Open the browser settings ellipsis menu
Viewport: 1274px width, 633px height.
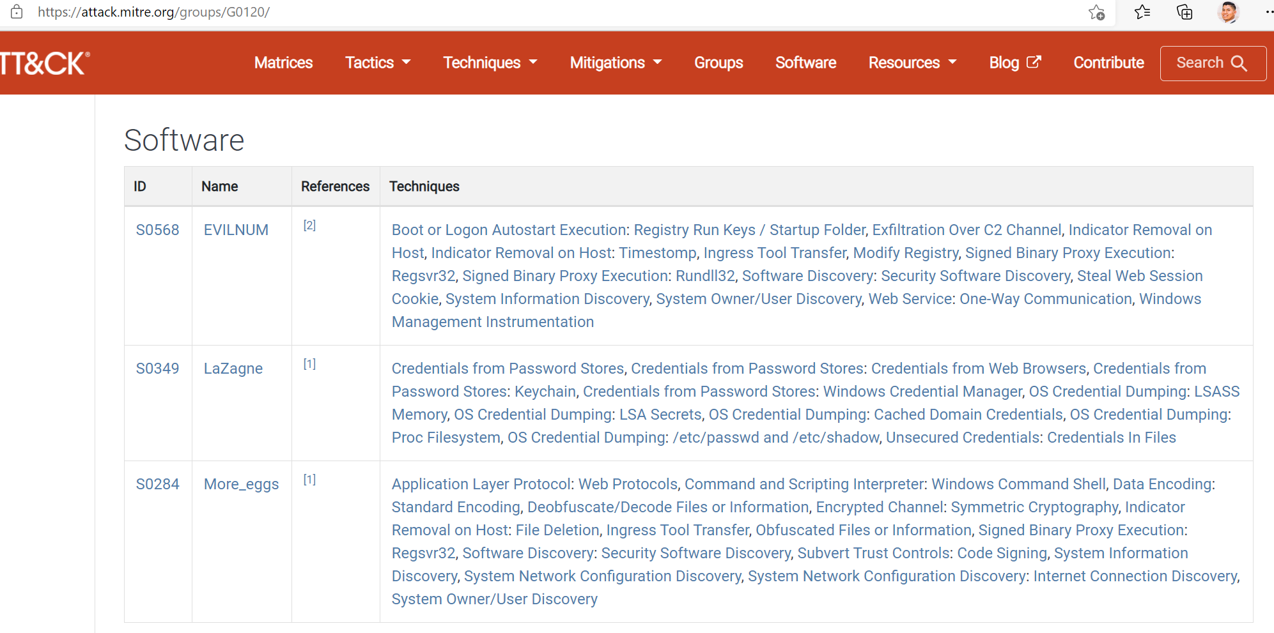click(x=1268, y=13)
